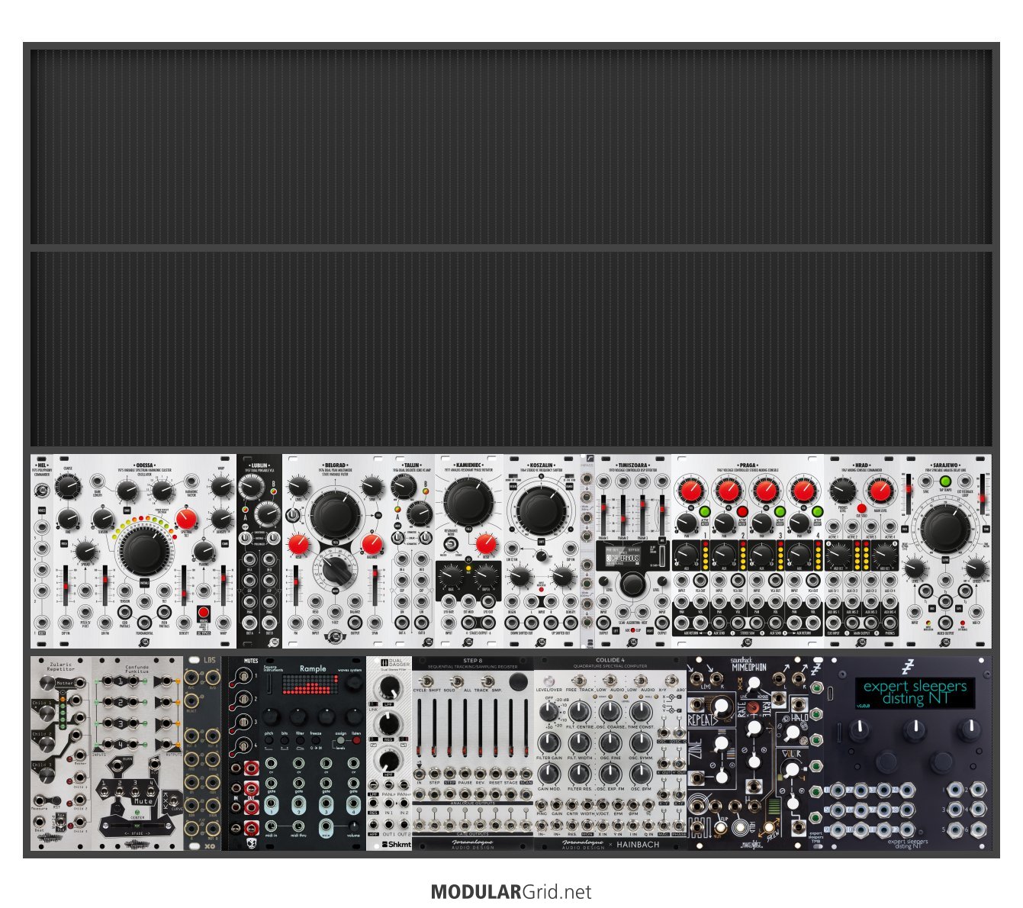This screenshot has width=1023, height=908.
Task: Adjust the Feedback knob on Sarajewo
Action: [977, 568]
